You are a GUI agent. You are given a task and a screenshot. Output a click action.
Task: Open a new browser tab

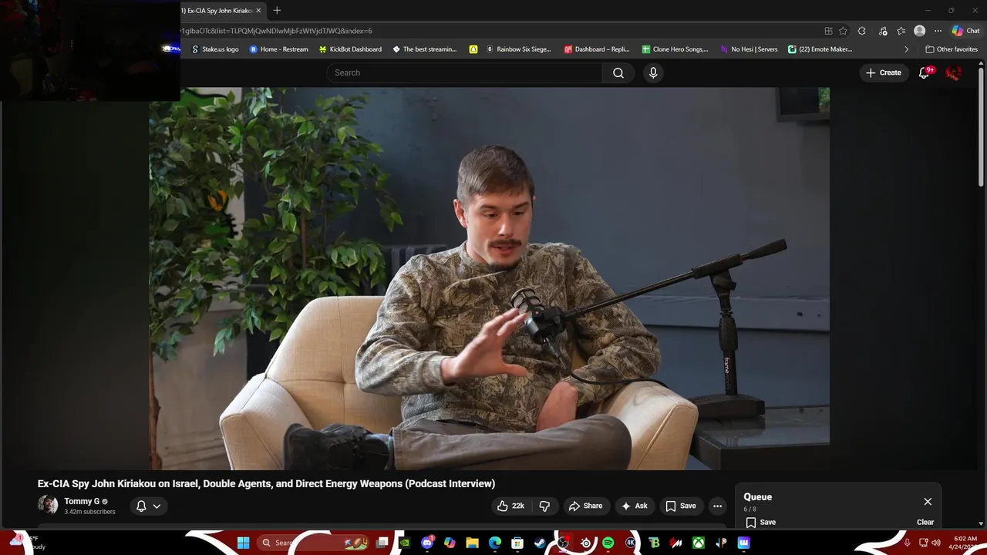pos(277,10)
